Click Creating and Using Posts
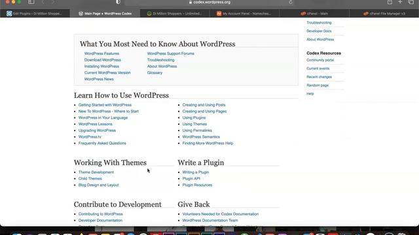This screenshot has width=419, height=235. [204, 105]
